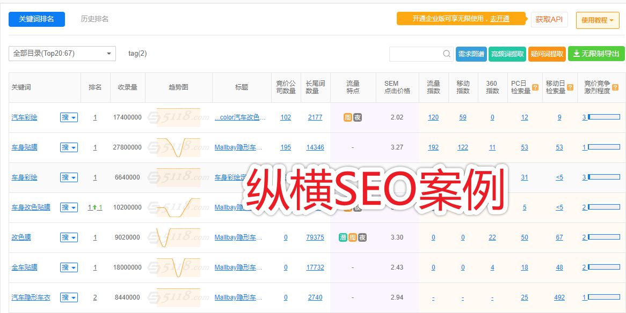Click the 获取API button
The image size is (626, 313).
coord(549,19)
